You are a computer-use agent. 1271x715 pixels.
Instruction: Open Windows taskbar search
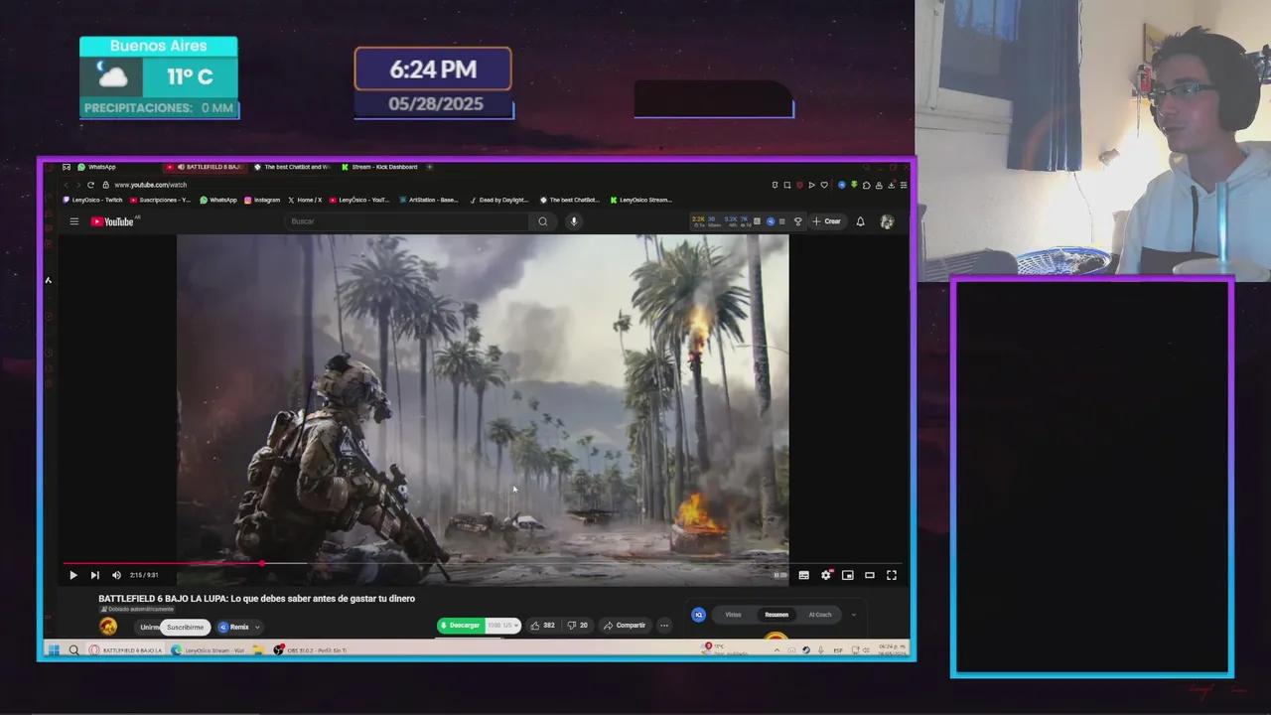point(73,650)
